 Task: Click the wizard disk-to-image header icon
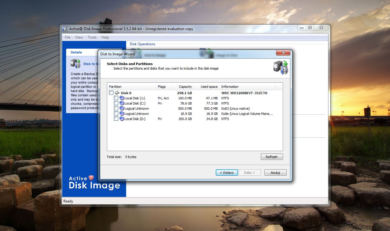click(x=281, y=67)
